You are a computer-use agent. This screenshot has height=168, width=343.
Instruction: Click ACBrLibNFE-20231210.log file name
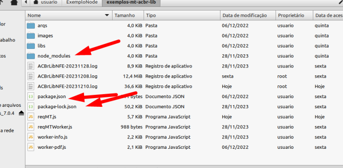click(x=68, y=87)
